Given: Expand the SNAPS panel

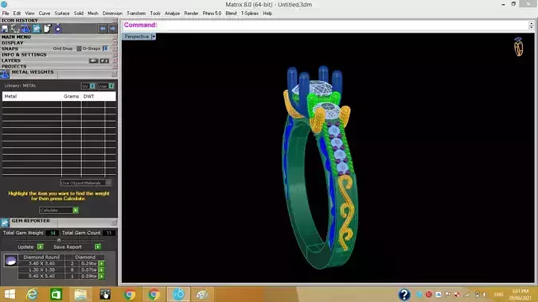Looking at the screenshot, I should (10, 48).
